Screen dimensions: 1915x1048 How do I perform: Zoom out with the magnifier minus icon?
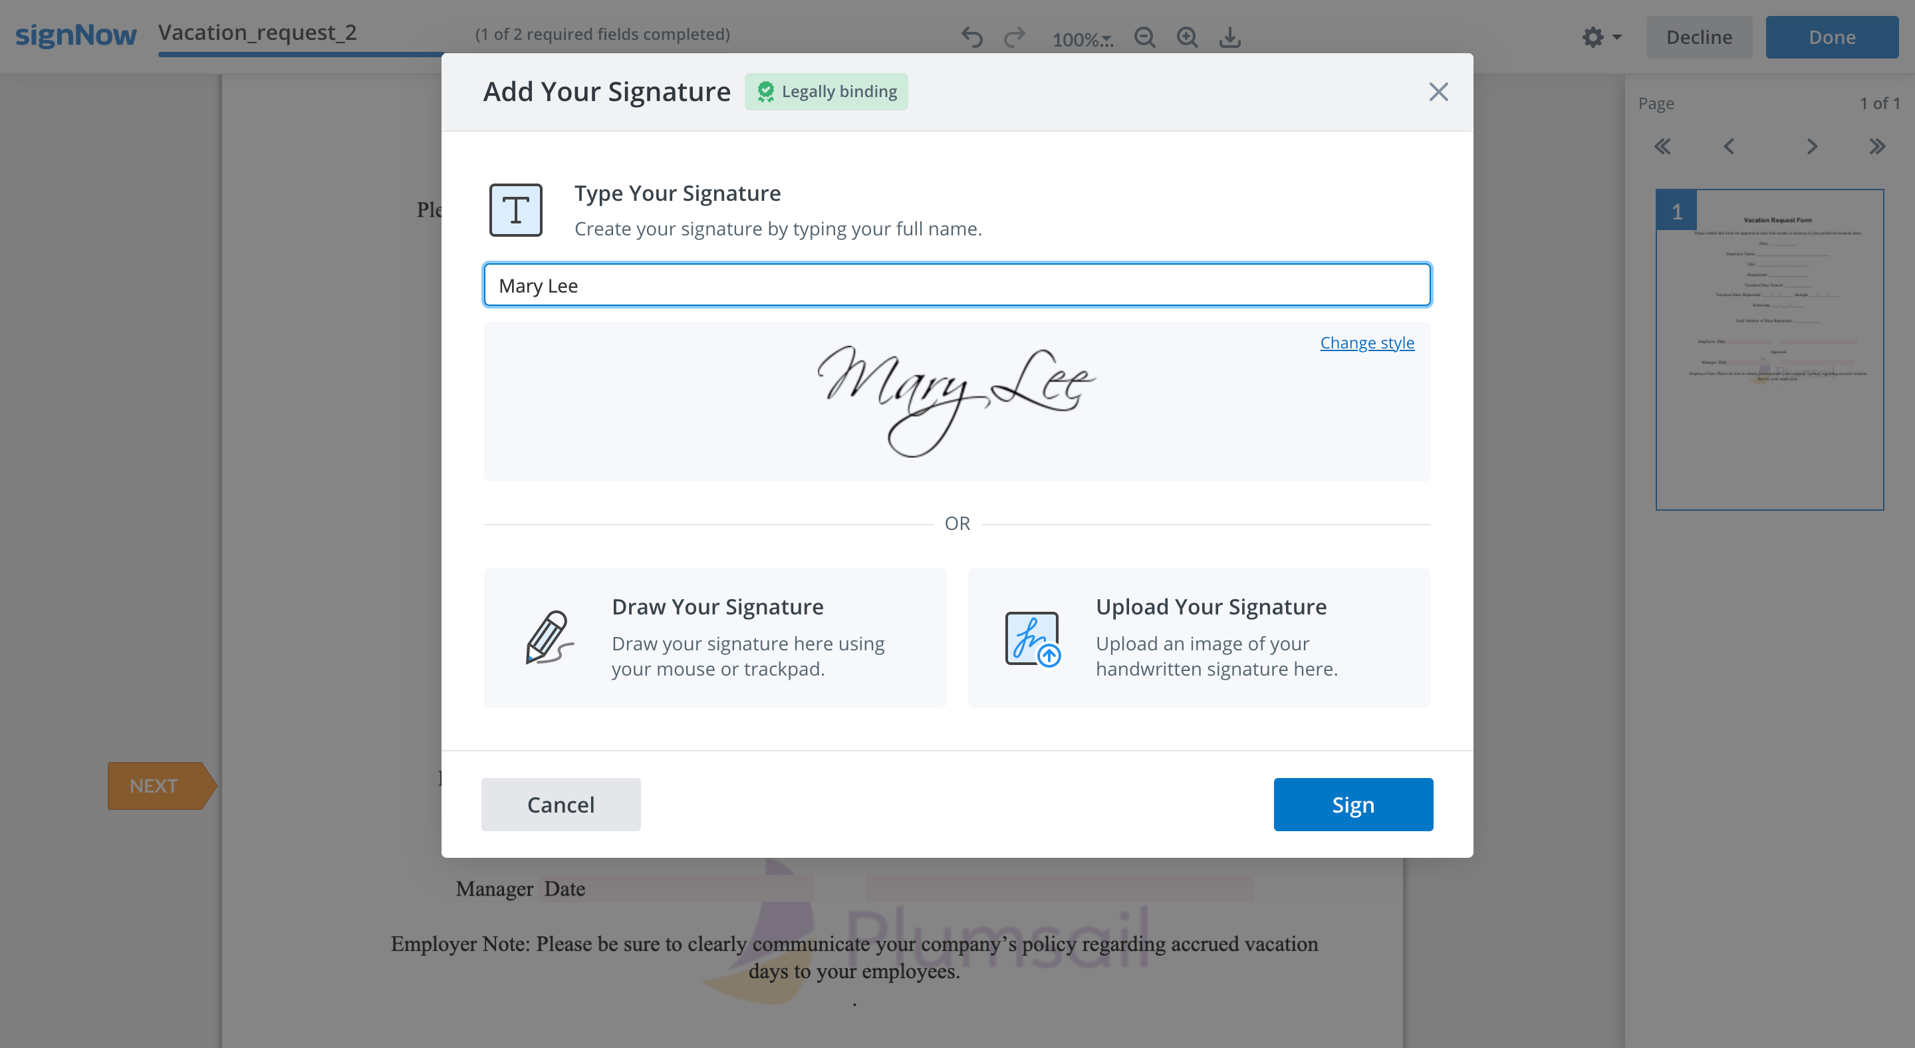(1145, 37)
